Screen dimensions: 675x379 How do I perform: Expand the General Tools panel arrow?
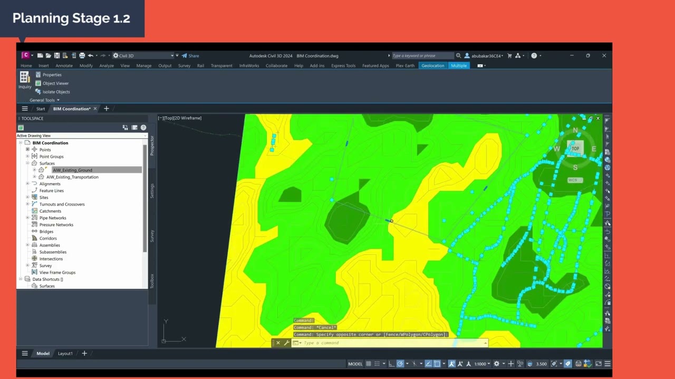click(x=58, y=100)
